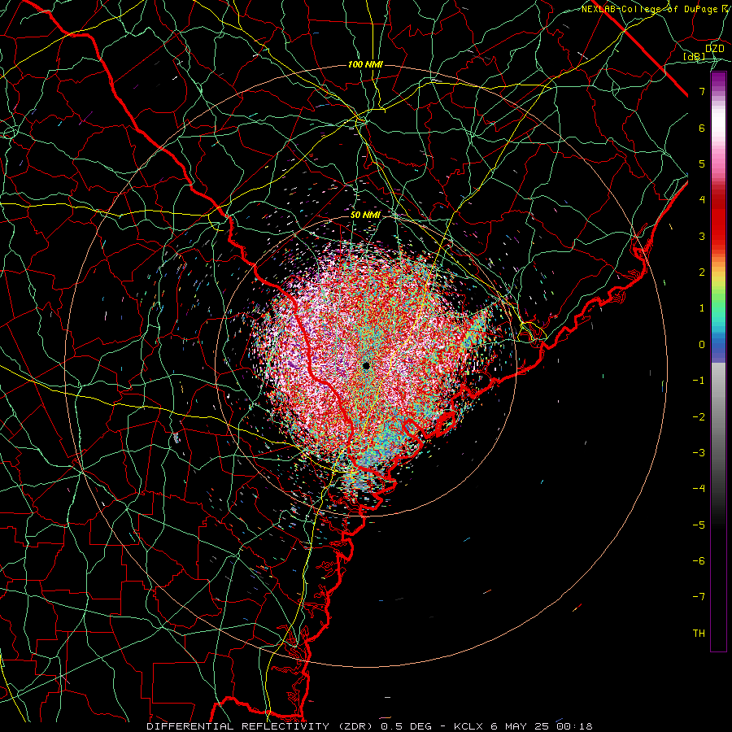Screen dimensions: 732x732
Task: Click the blue band of the color bar
Action: click(x=718, y=348)
